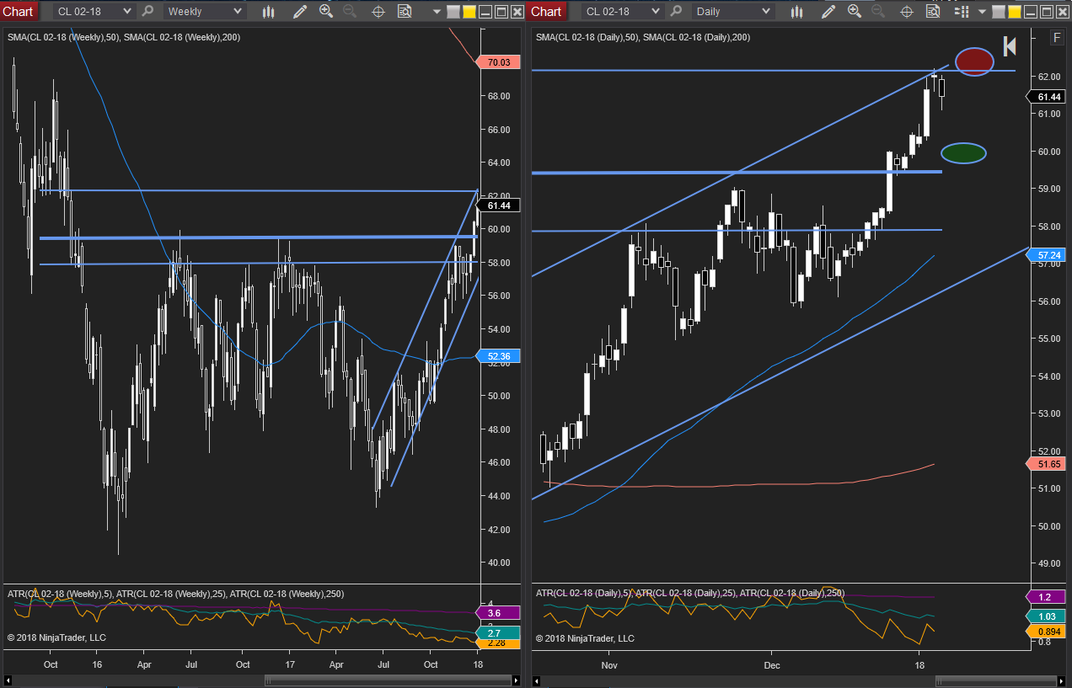Toggle Chart Trader in Daily chart toolbar
This screenshot has height=688, width=1072.
960,12
